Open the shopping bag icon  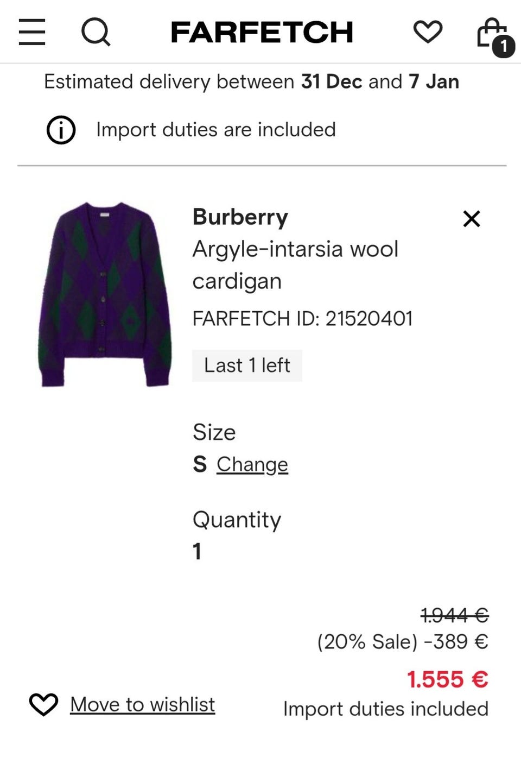coord(490,33)
